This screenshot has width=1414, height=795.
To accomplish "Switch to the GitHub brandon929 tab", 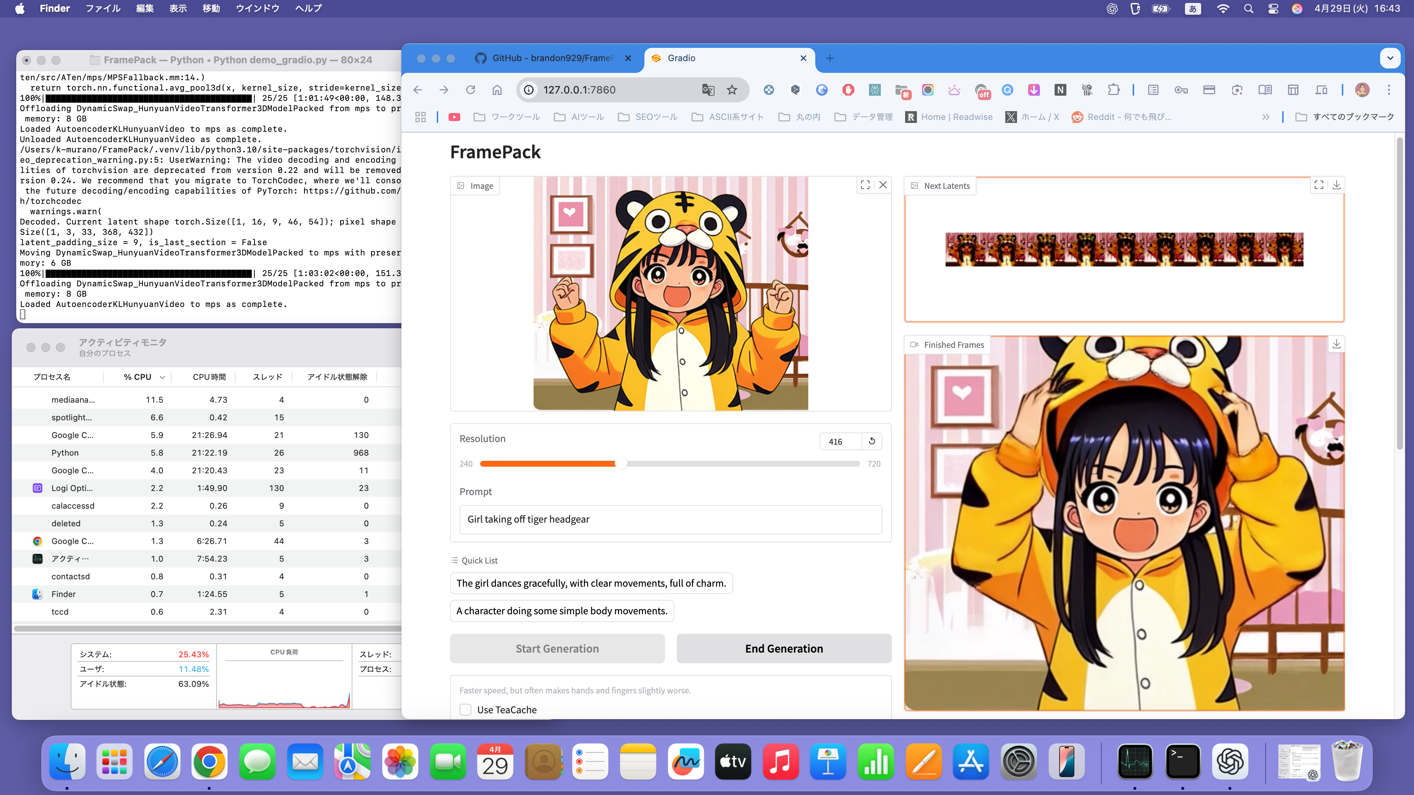I will tap(552, 58).
